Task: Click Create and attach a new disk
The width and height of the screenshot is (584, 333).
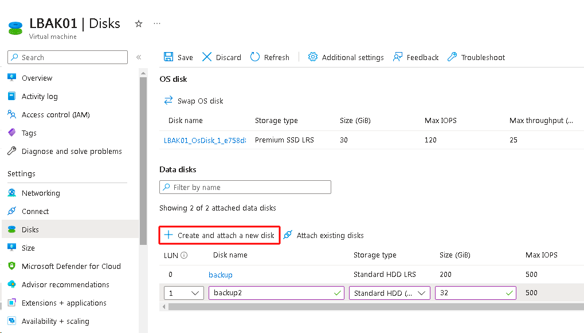Action: tap(220, 235)
